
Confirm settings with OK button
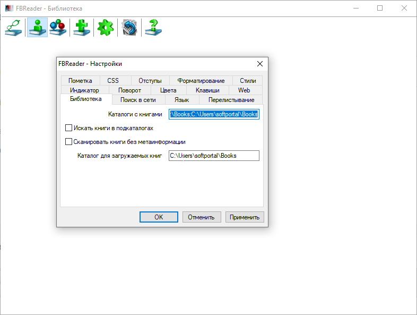tap(159, 217)
